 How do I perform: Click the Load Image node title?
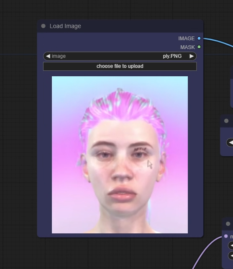(x=65, y=26)
